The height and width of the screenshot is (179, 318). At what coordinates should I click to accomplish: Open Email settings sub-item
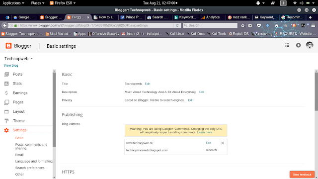point(19,155)
